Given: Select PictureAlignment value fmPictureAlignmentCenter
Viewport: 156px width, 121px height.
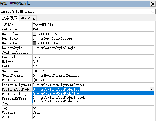Looking at the screenshot, I should 93,85.
